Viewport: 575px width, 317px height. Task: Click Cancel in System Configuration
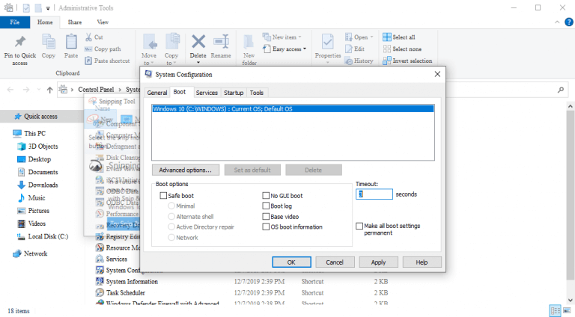(335, 262)
